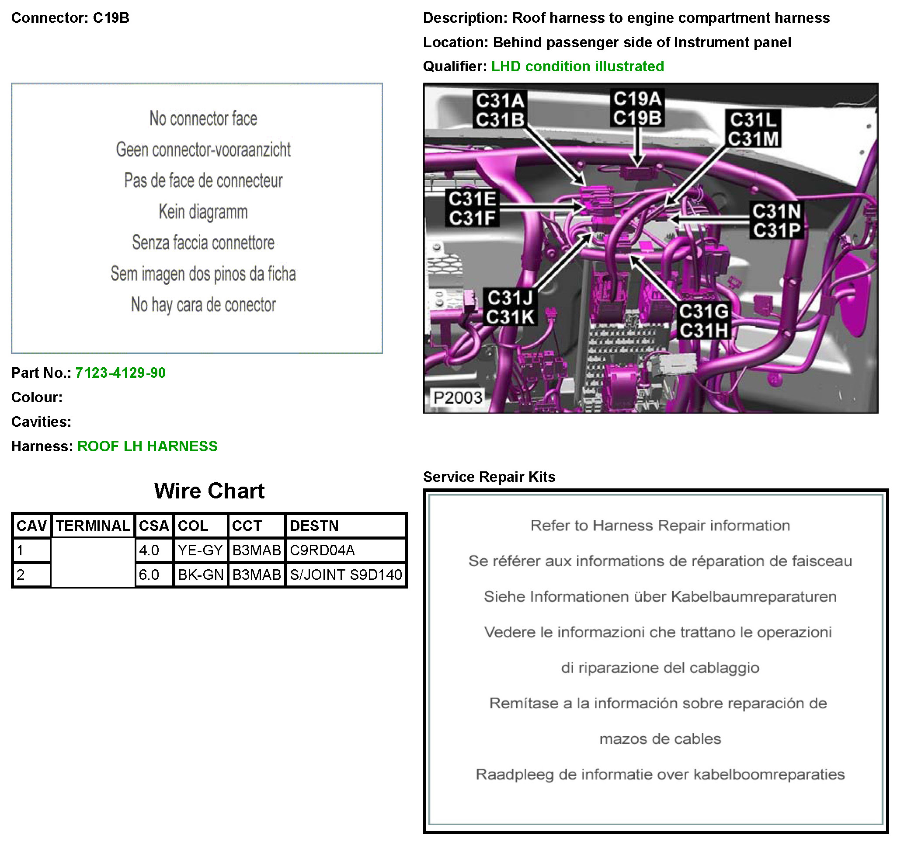The width and height of the screenshot is (897, 843).
Task: Click the YE-GY colour cell
Action: pyautogui.click(x=200, y=550)
